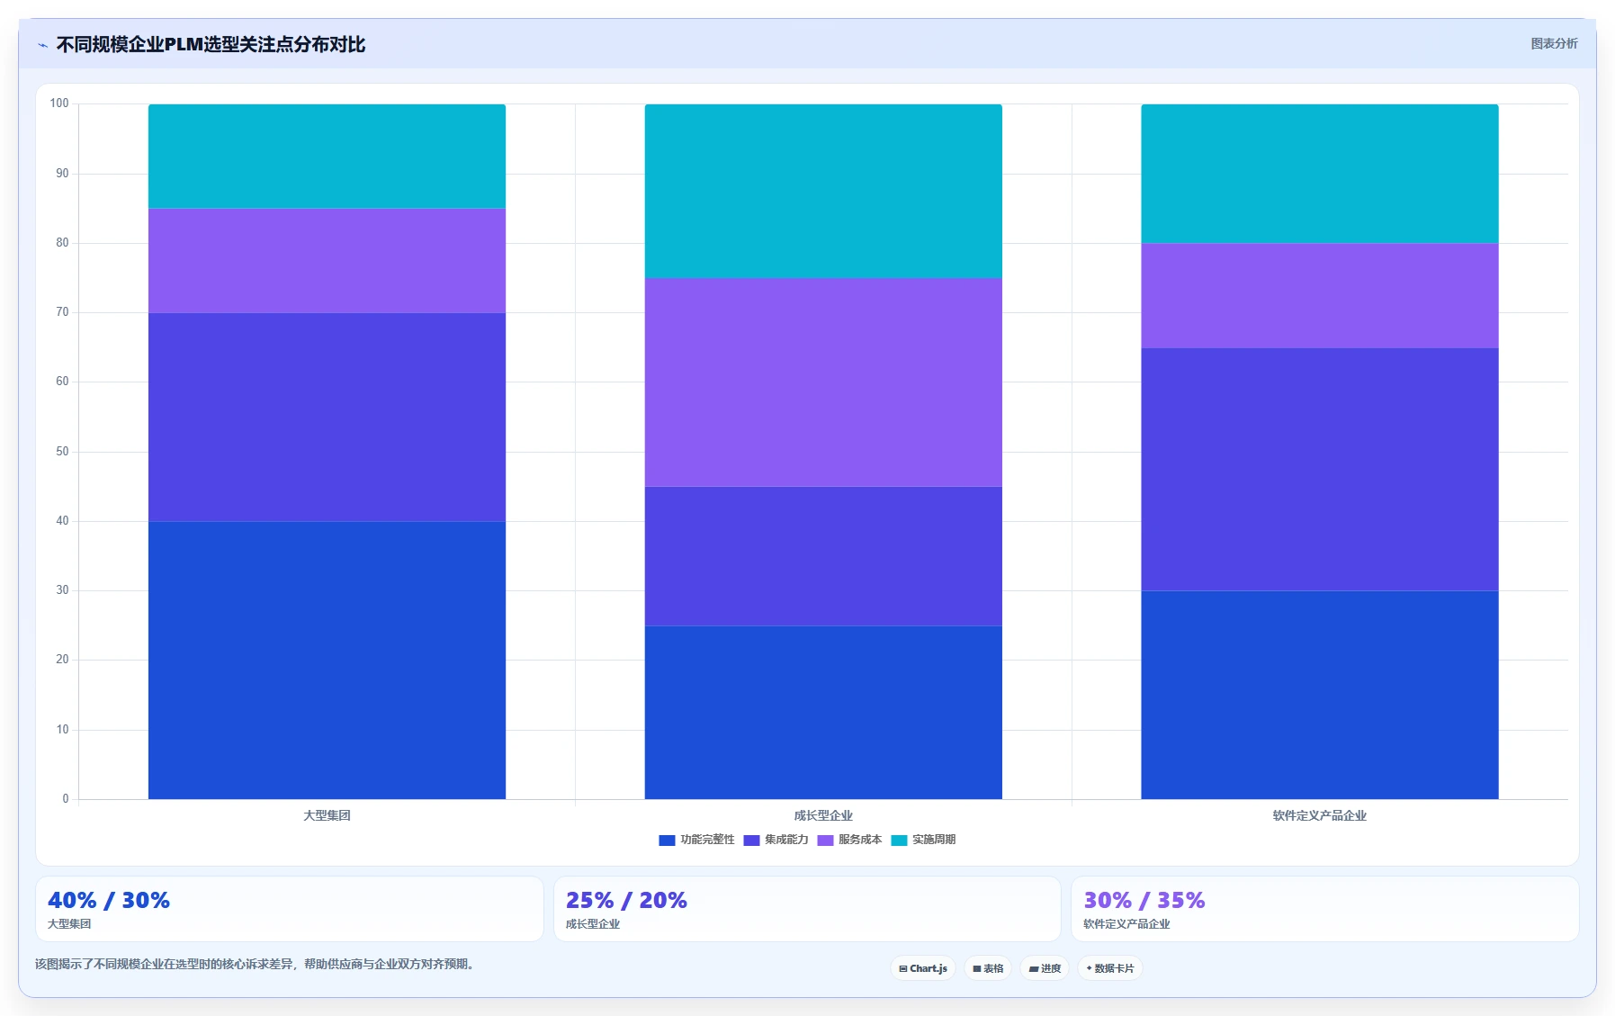Image resolution: width=1615 pixels, height=1016 pixels.
Task: Click the indigo 集成能力 segment of 大型集团 bar
Action: coord(327,417)
